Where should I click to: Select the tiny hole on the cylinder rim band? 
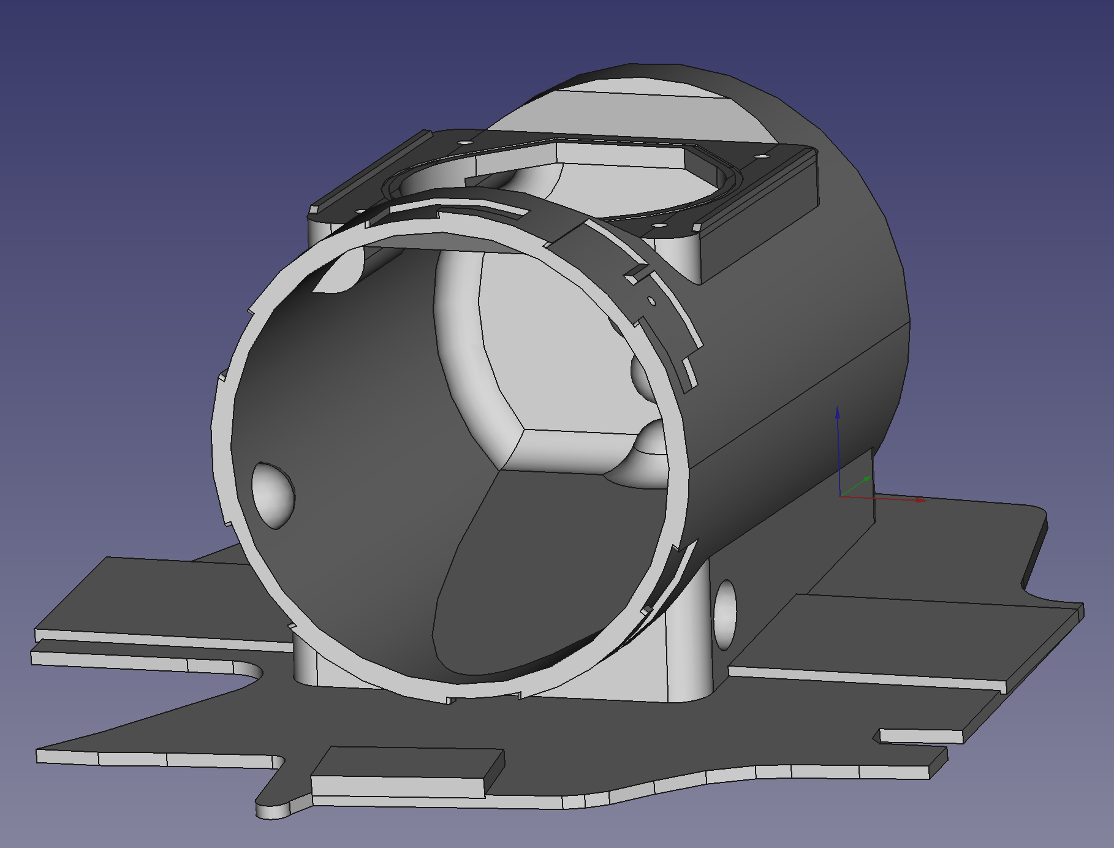(x=652, y=301)
